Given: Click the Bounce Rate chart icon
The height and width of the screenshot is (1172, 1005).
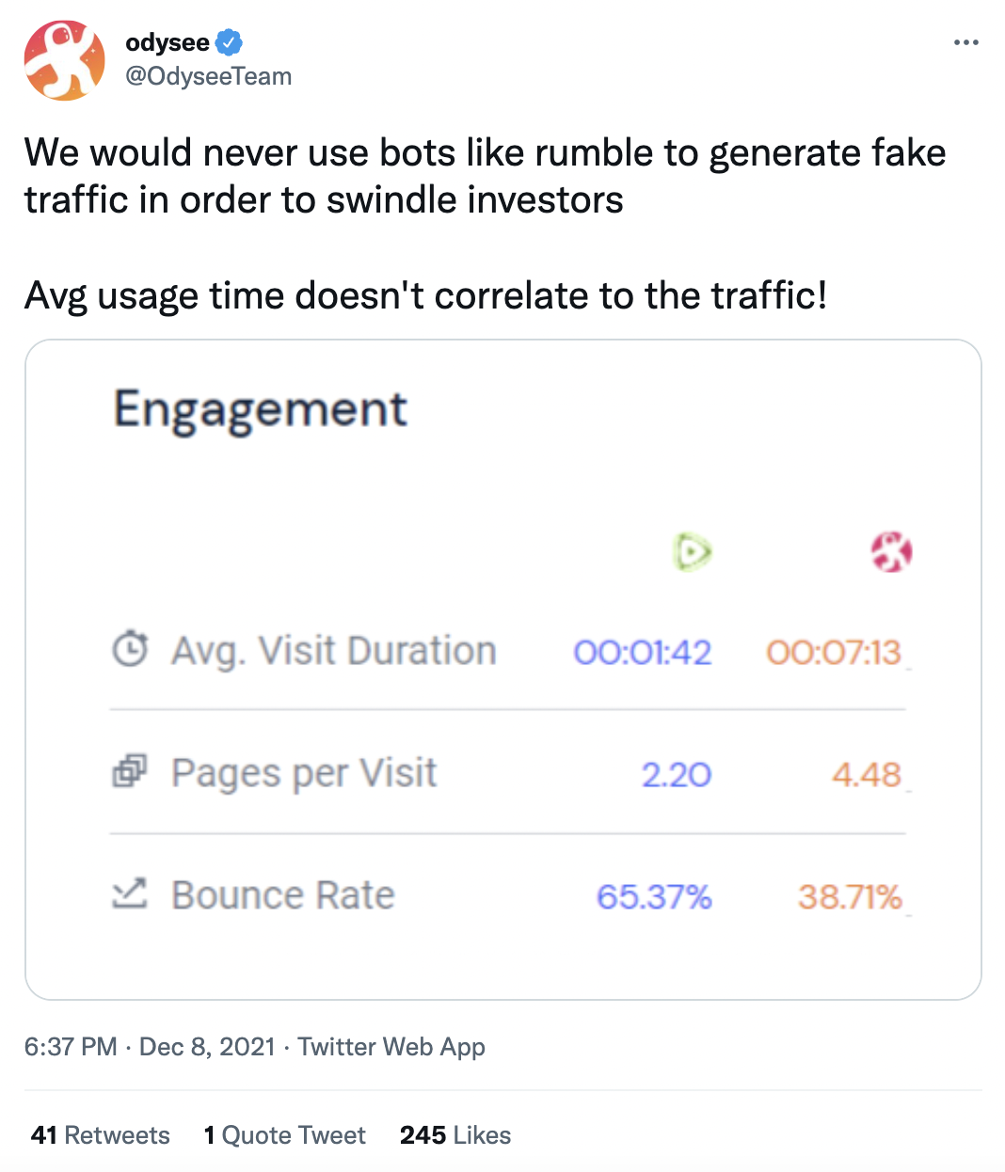Looking at the screenshot, I should click(x=130, y=894).
